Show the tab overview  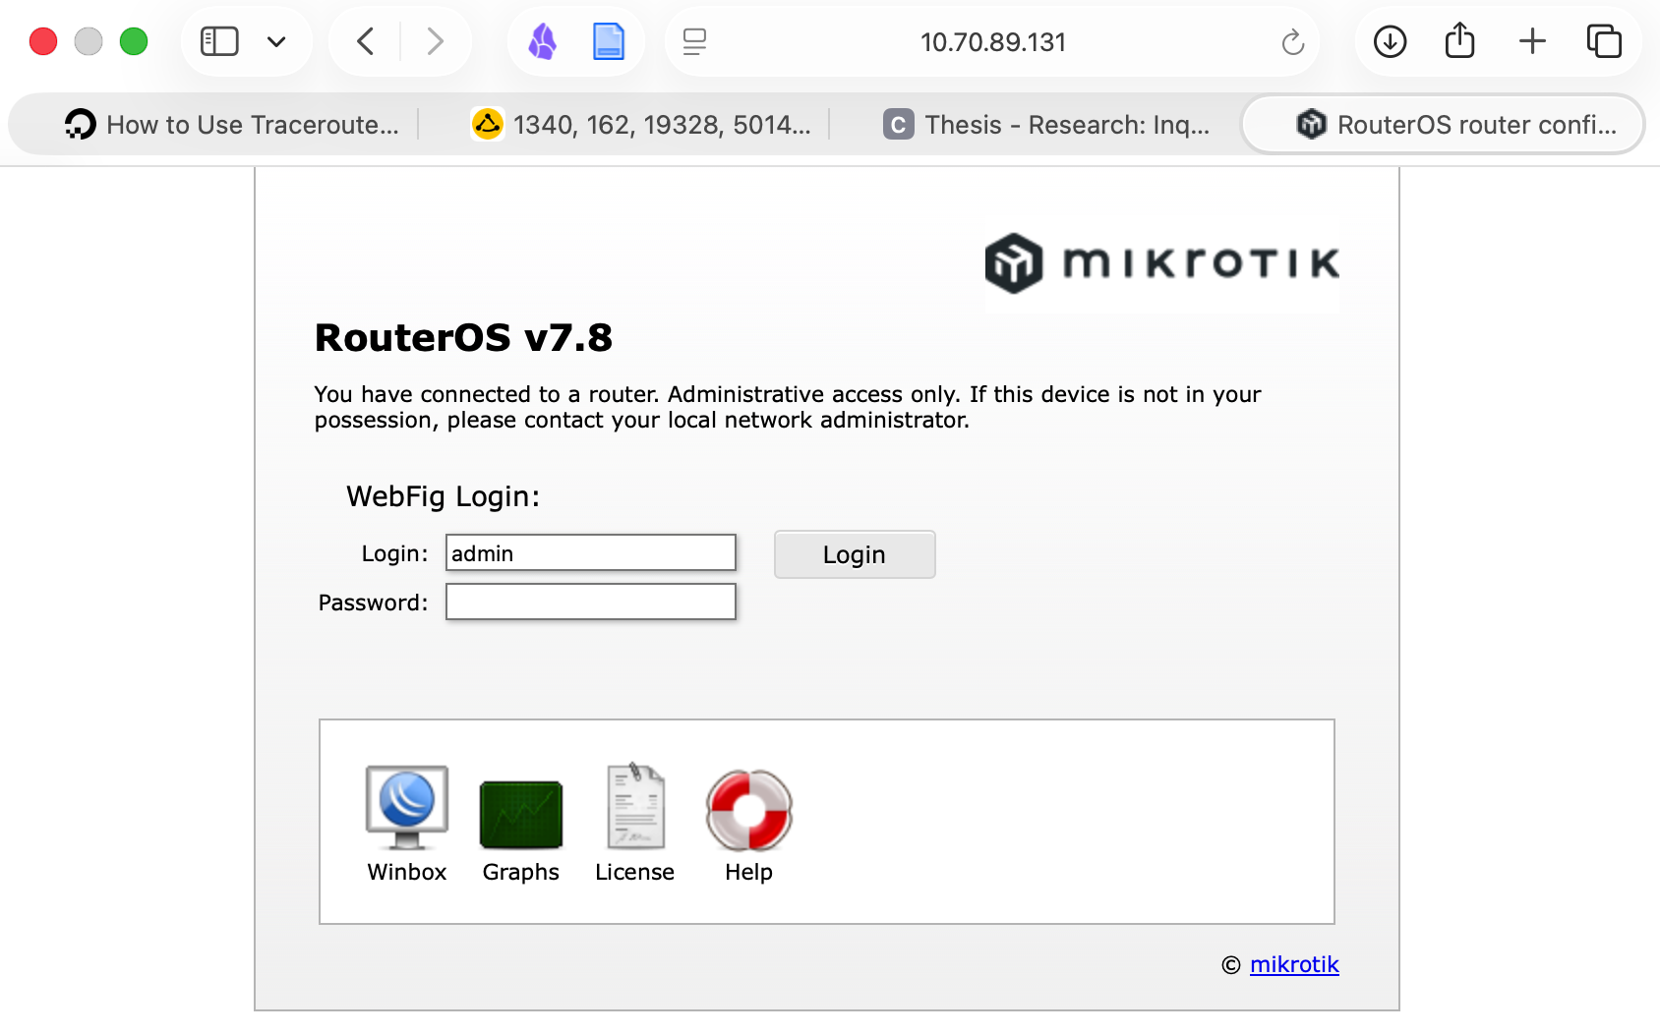(1604, 41)
